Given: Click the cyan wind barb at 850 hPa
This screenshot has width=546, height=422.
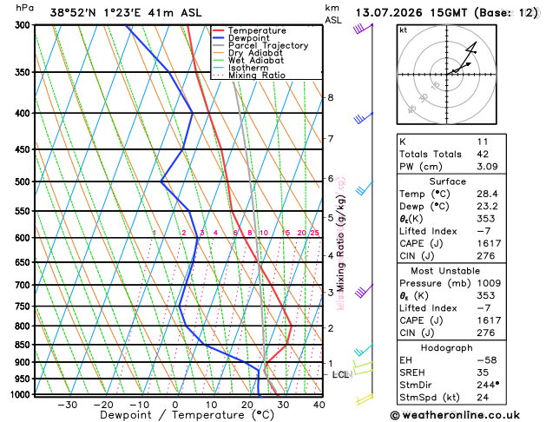Looking at the screenshot, I should click(364, 350).
